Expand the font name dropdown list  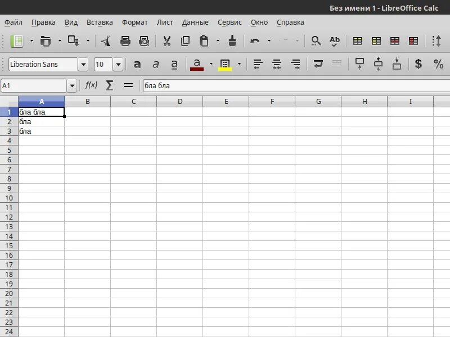83,64
